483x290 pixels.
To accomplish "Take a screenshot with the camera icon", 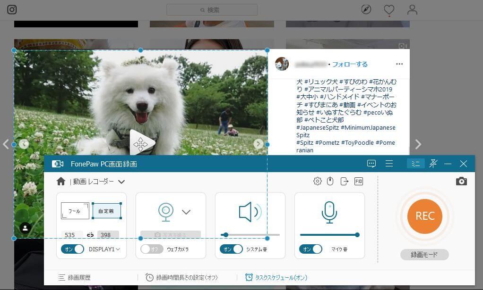I will (x=461, y=181).
